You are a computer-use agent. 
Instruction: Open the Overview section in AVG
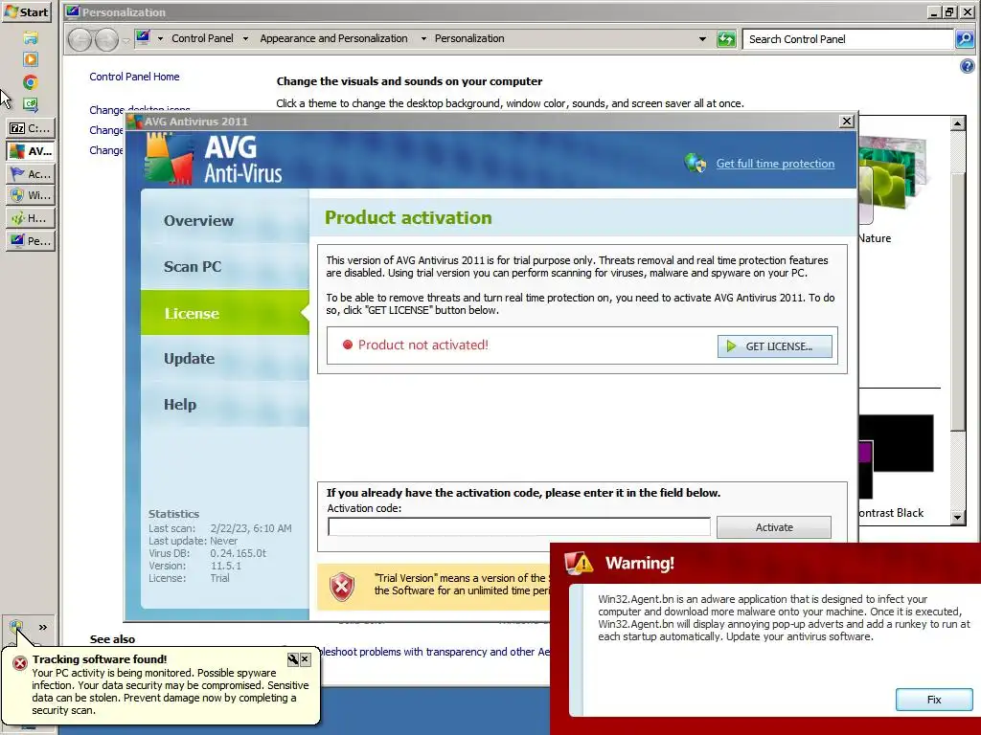(224, 221)
